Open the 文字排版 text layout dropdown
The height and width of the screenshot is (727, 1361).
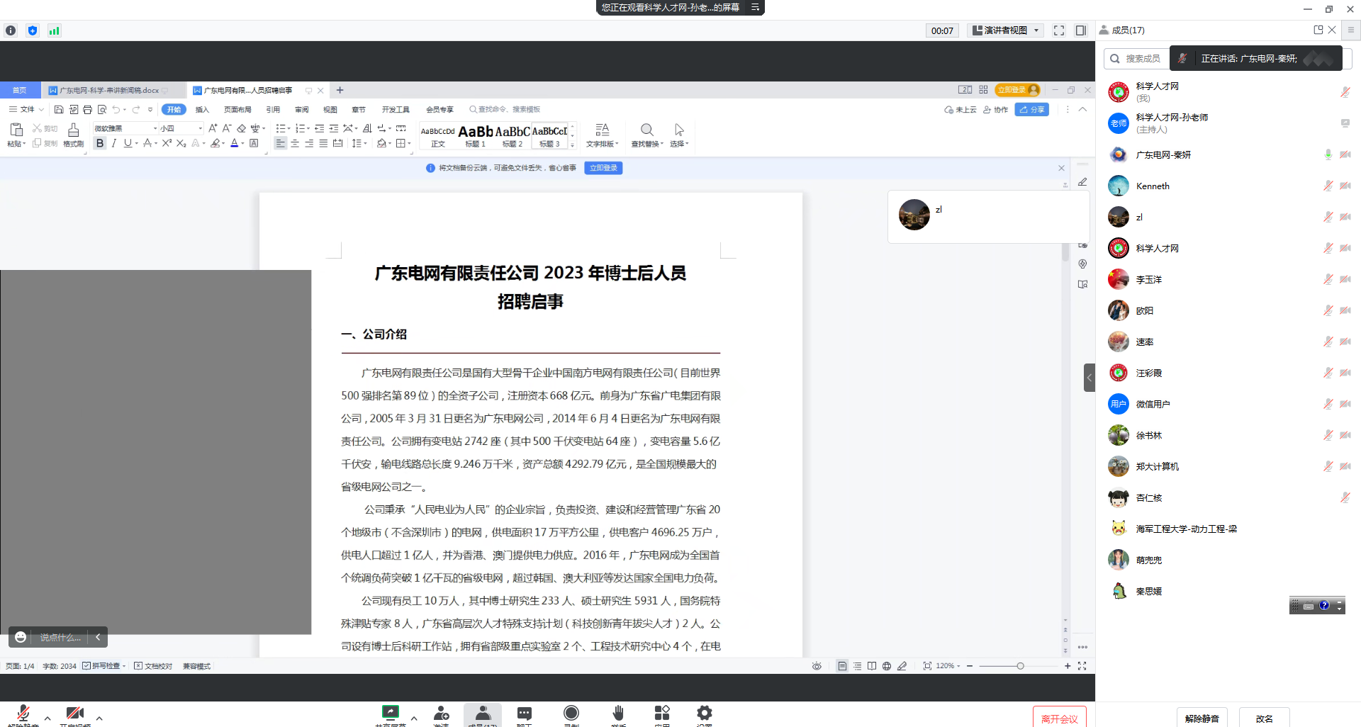tap(603, 134)
